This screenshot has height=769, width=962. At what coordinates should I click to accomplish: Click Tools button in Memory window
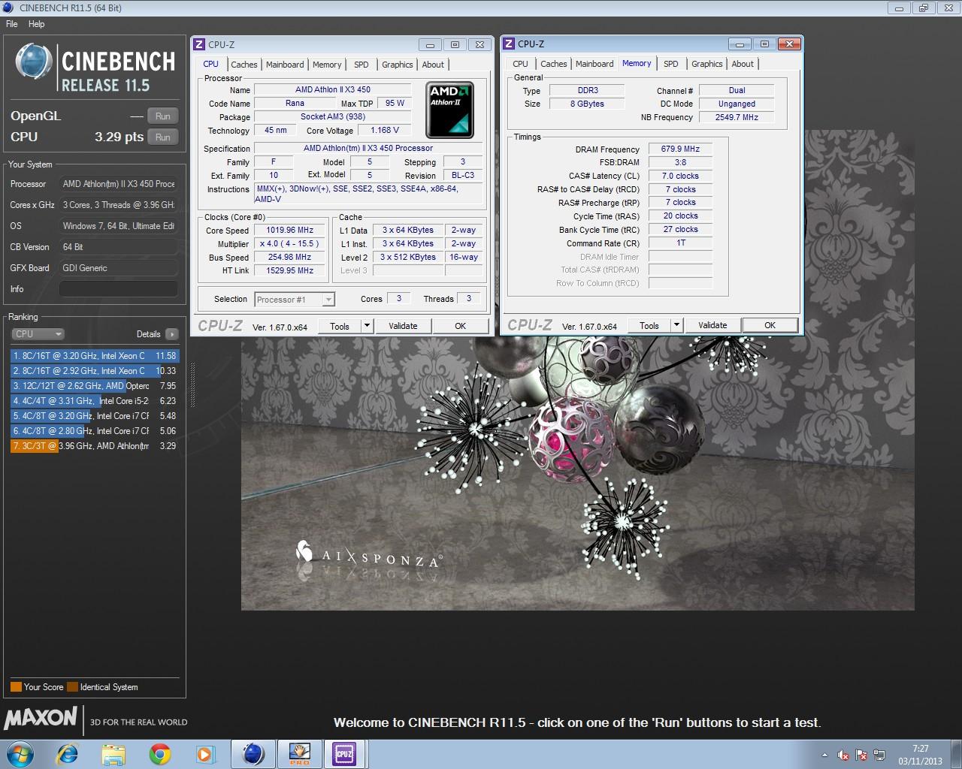coord(649,325)
